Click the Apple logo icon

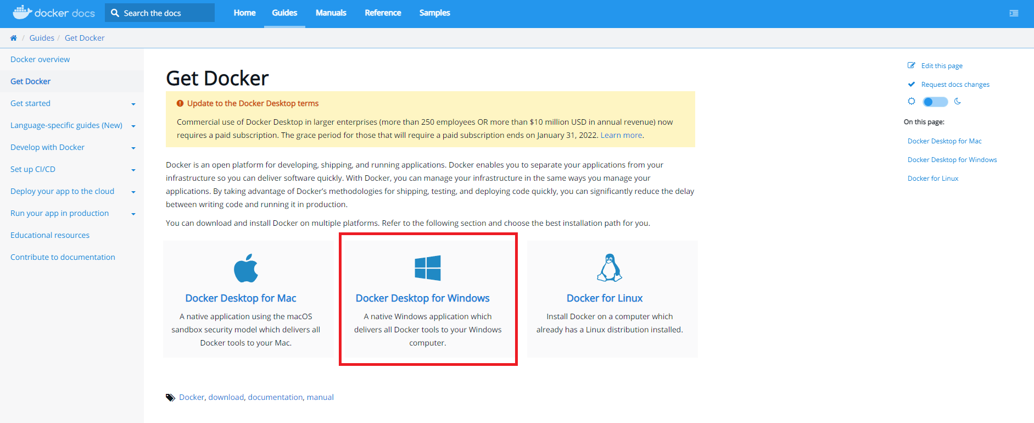click(245, 268)
